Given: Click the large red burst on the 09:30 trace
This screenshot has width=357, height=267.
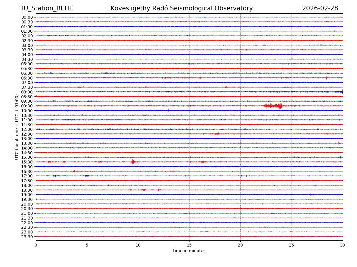Looking at the screenshot, I should (x=274, y=106).
